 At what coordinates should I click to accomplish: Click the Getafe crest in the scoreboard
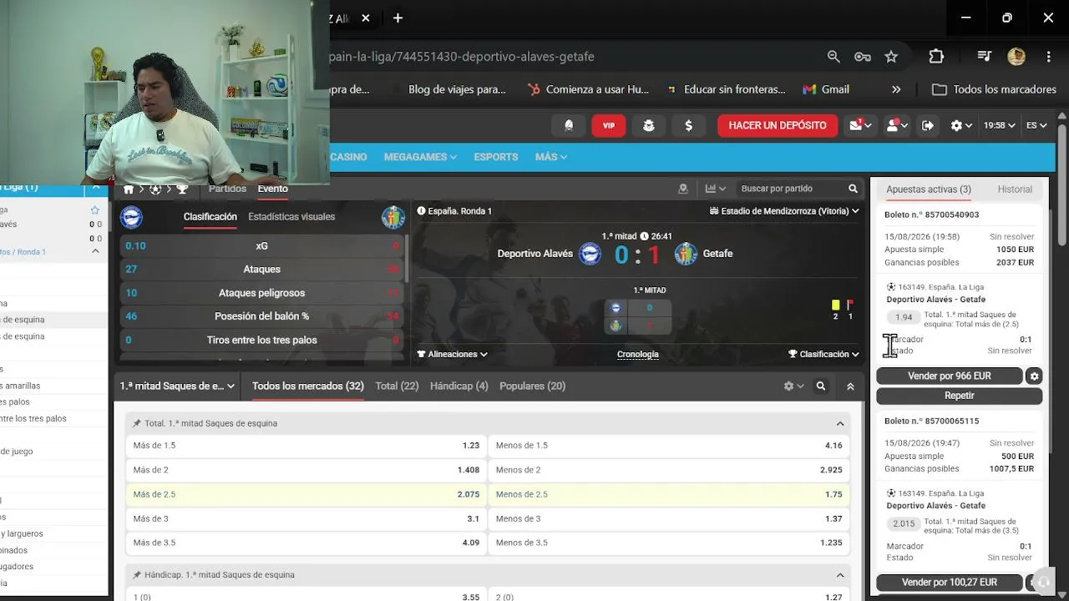pyautogui.click(x=686, y=254)
